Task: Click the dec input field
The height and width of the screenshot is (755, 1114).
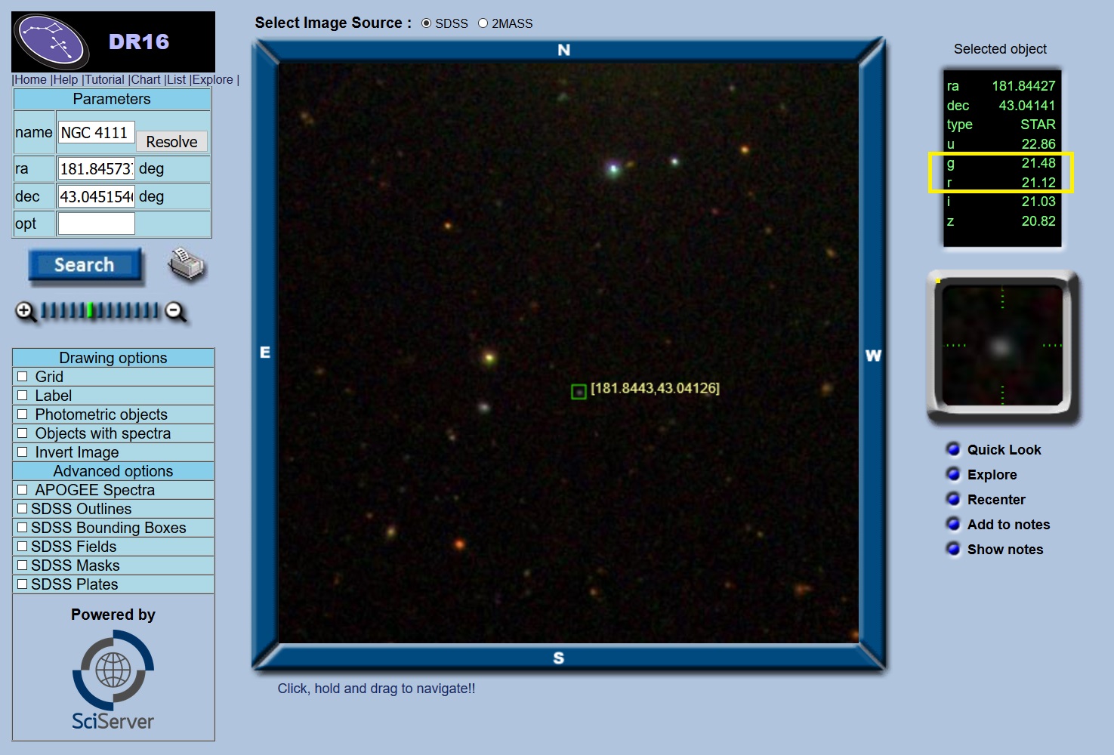Action: (x=97, y=196)
